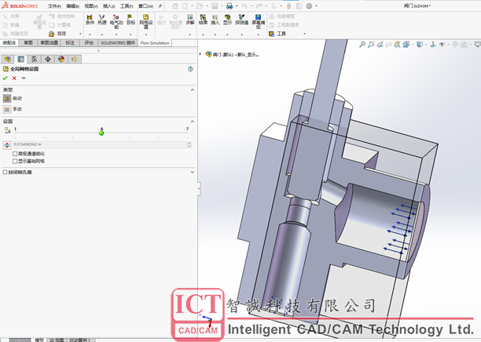
Task: Click the minimum gap size value field
Action: click(100, 144)
